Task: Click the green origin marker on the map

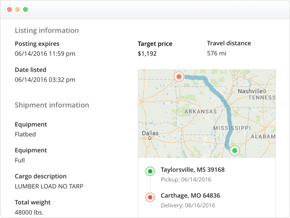Action: [x=235, y=151]
